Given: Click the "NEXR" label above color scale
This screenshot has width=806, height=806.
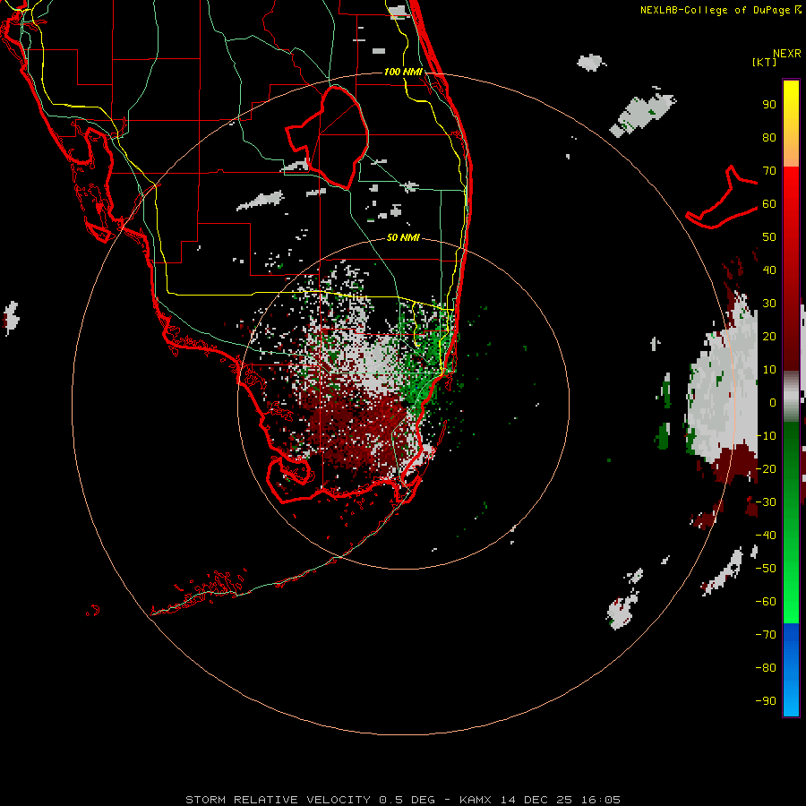Looking at the screenshot, I should click(x=787, y=54).
